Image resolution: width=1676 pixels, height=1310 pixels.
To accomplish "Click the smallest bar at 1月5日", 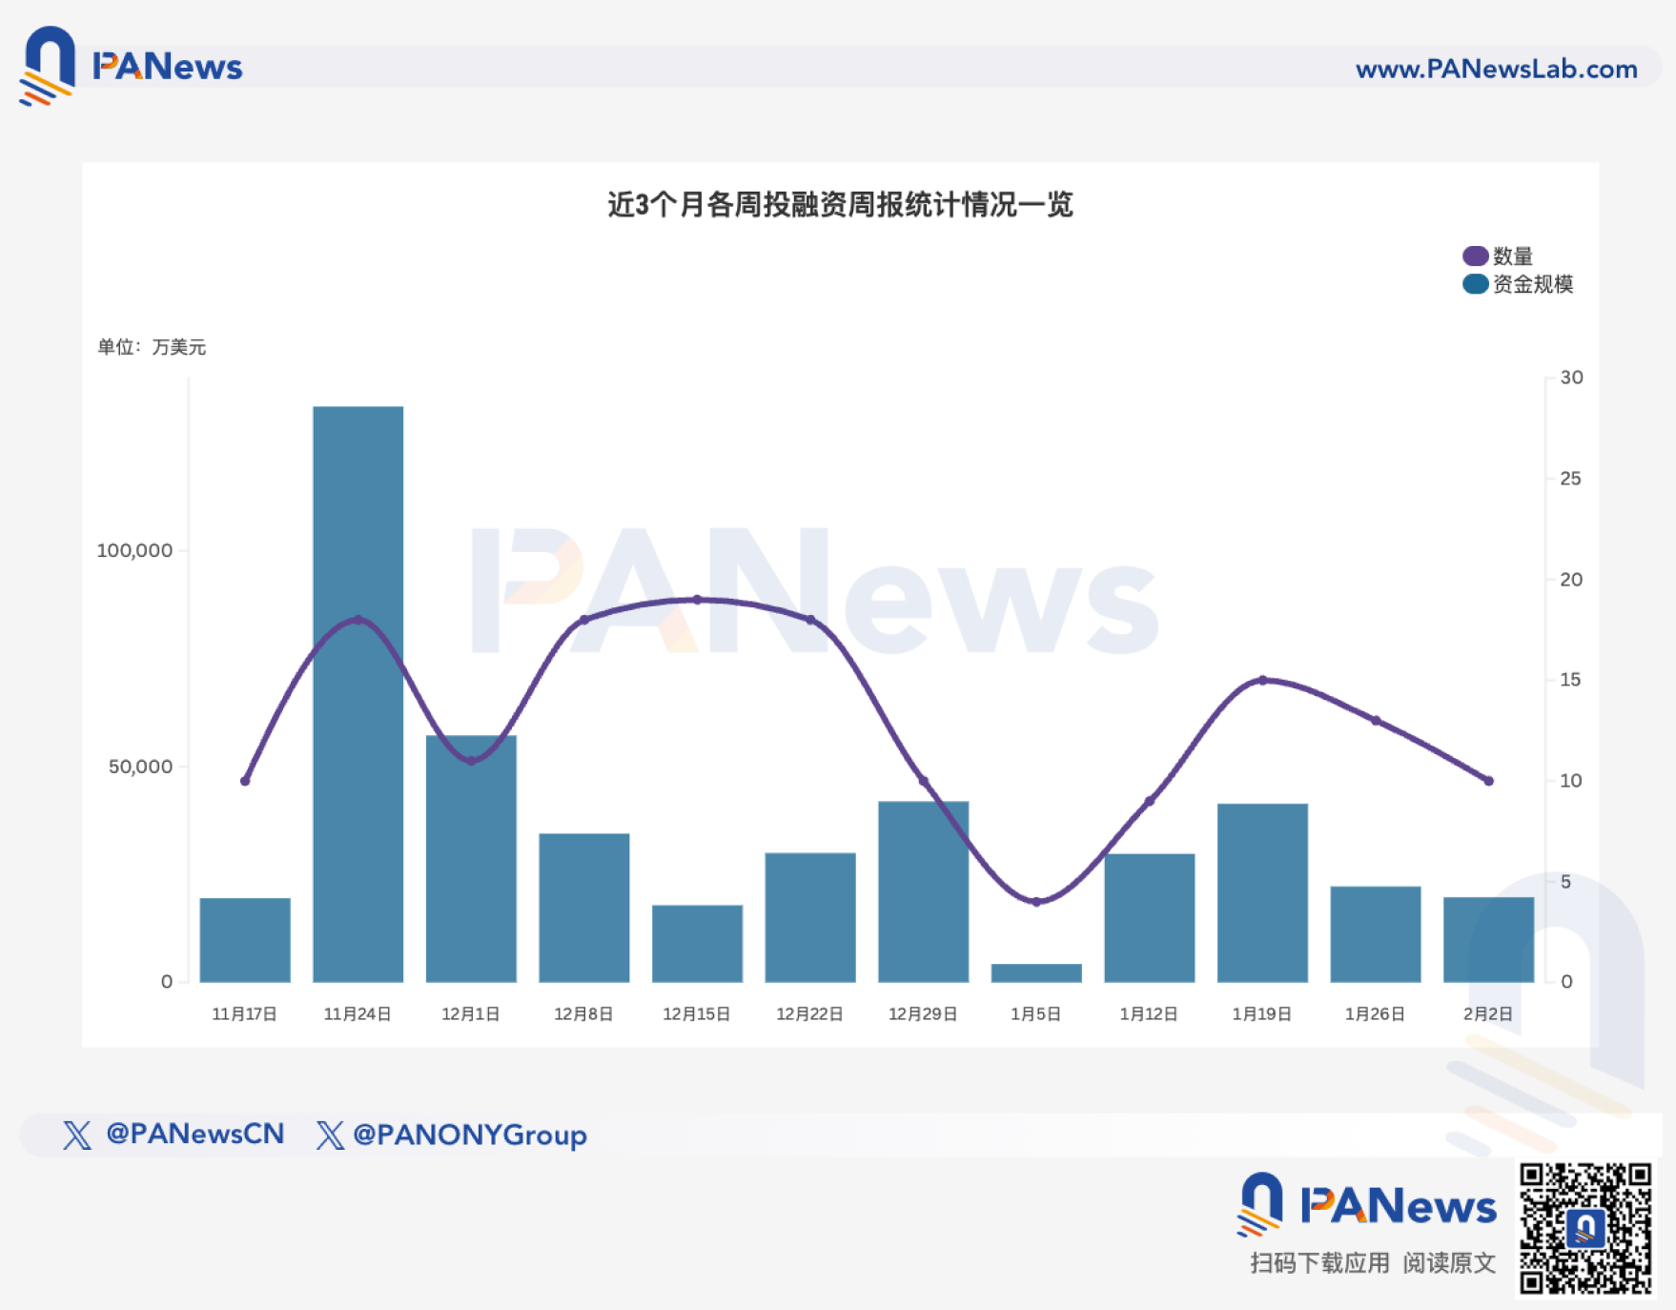I will (x=1036, y=972).
